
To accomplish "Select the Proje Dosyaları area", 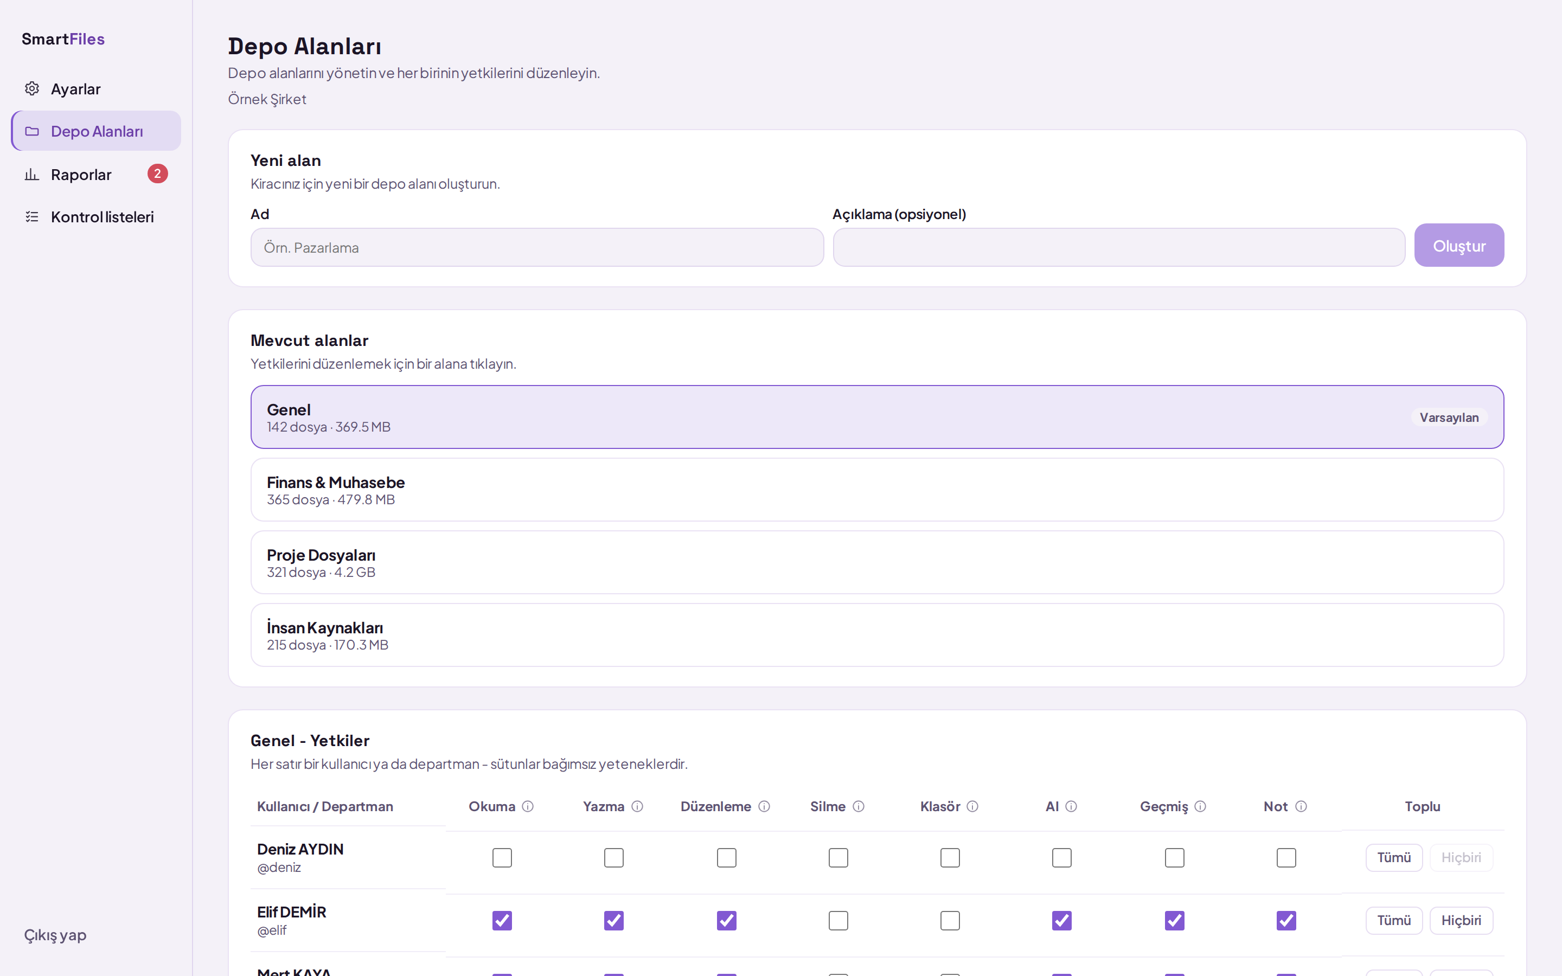I will [877, 562].
